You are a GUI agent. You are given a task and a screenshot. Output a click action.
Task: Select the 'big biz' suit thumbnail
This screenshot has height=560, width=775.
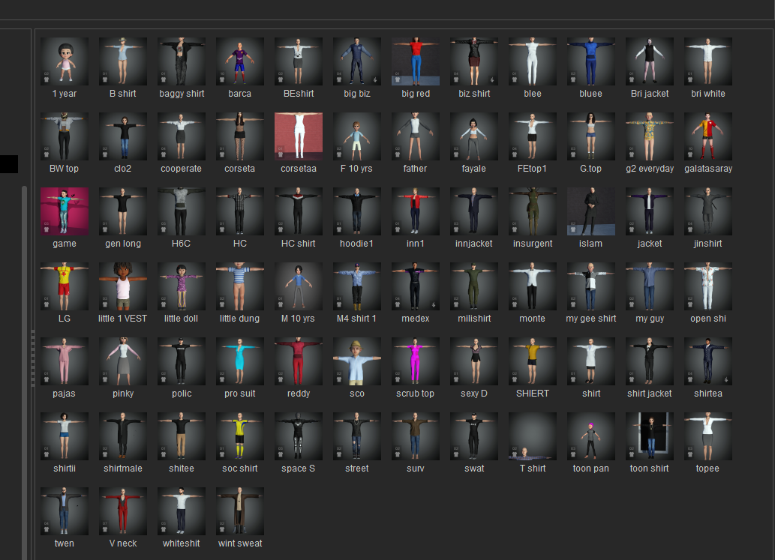click(357, 61)
